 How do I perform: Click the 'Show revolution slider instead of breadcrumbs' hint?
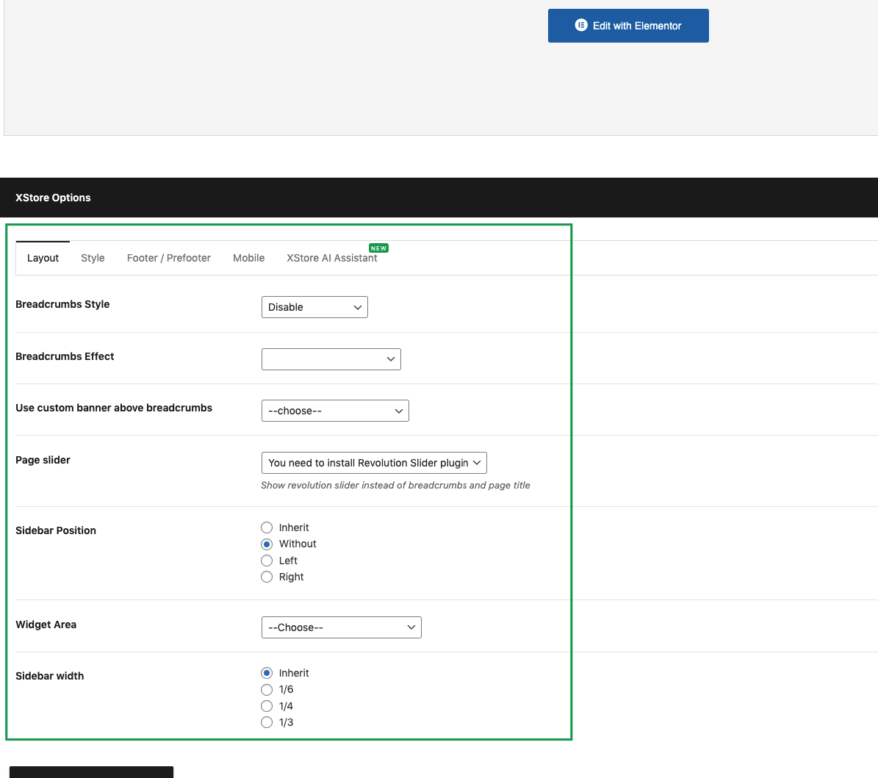click(x=395, y=486)
